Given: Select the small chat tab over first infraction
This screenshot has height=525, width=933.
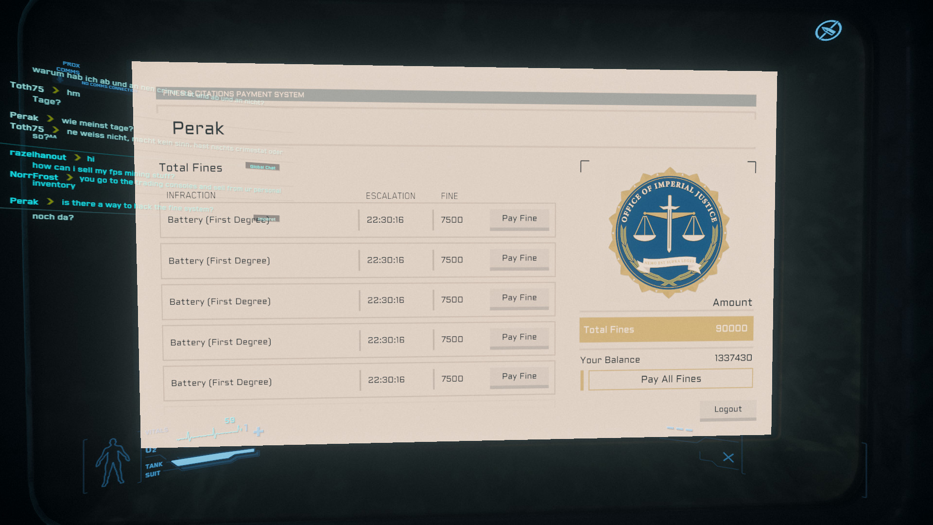Looking at the screenshot, I should coord(266,219).
